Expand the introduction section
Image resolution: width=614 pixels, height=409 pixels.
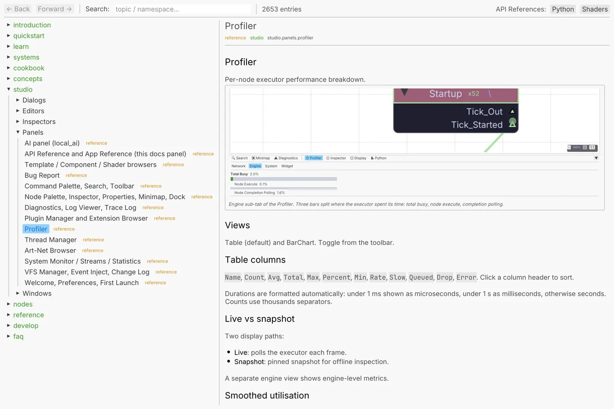tap(8, 25)
